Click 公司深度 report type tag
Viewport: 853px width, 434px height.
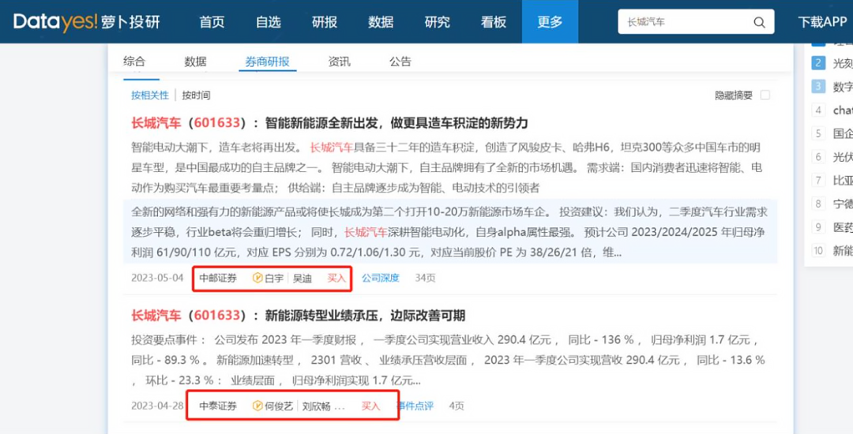[381, 278]
